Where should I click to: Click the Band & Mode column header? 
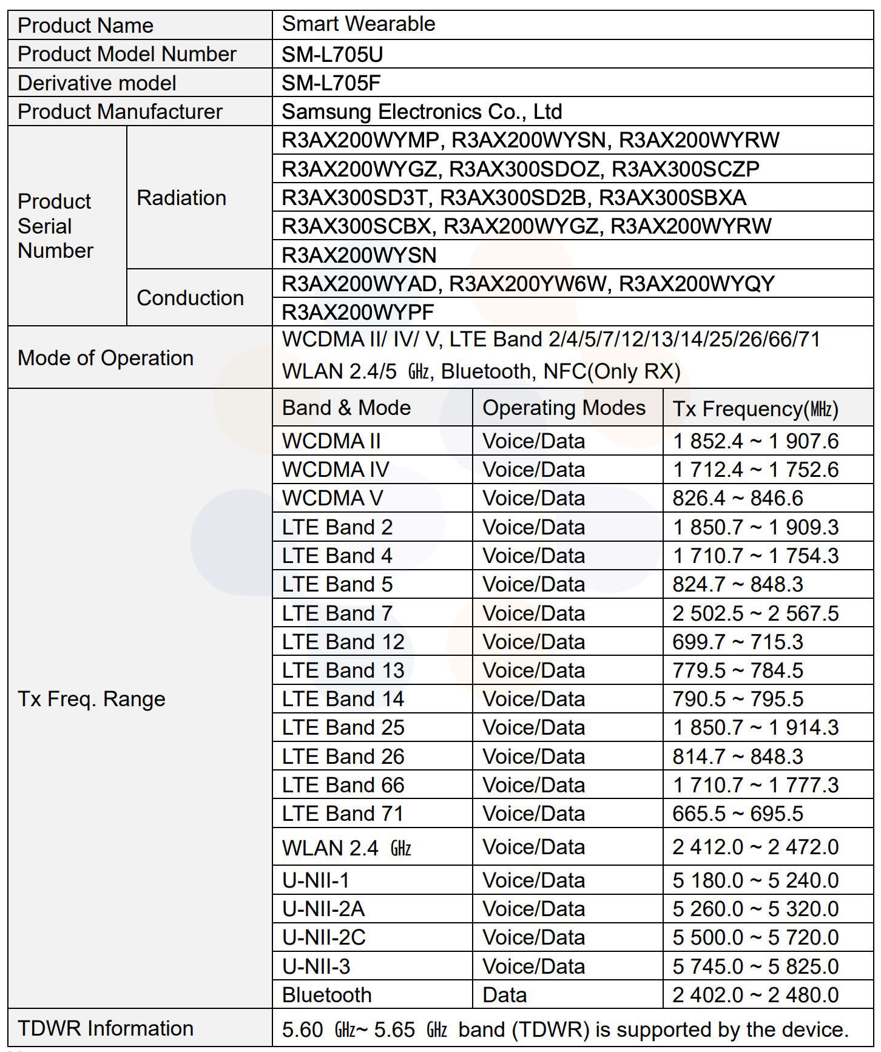click(x=346, y=408)
